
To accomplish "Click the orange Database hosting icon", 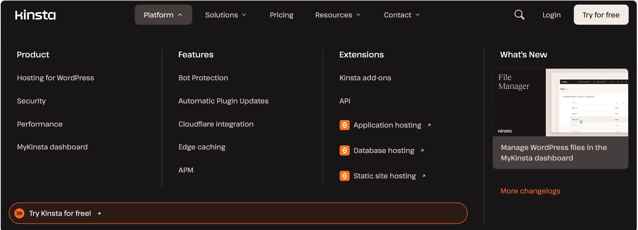I will pos(345,150).
